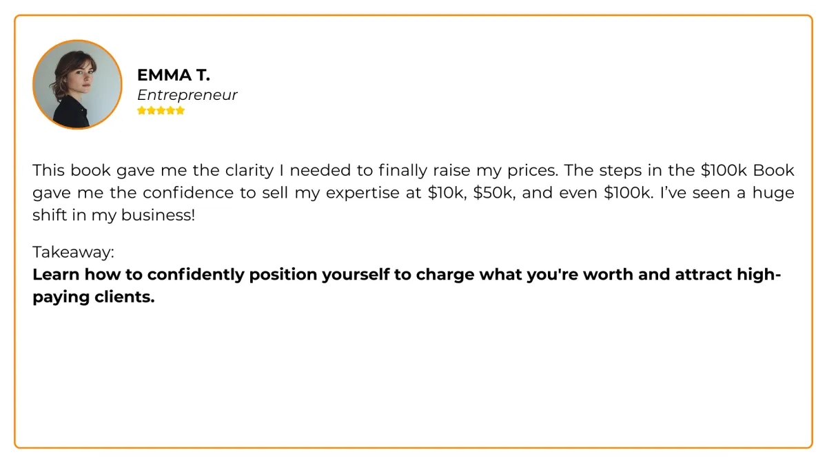The image size is (827, 465).
Task: Click the first yellow rating star
Action: (x=142, y=110)
